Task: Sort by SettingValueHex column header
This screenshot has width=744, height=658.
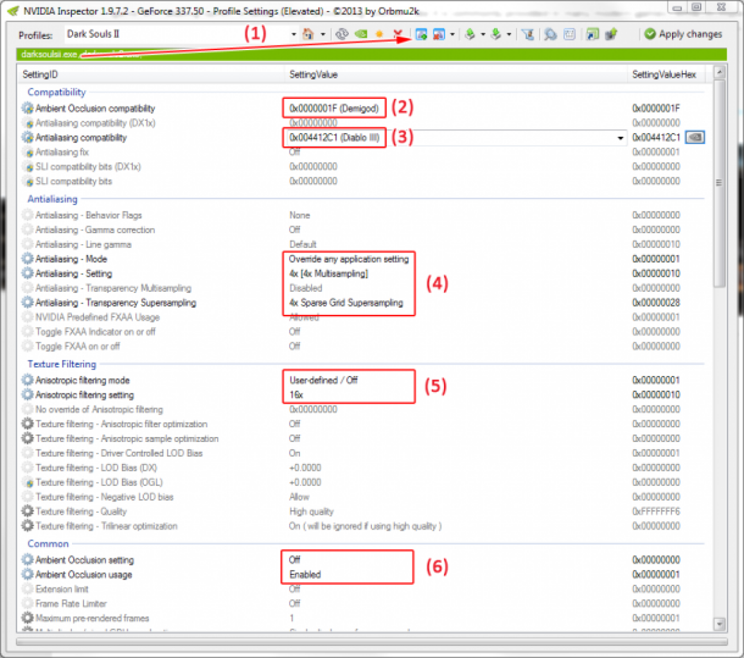Action: tap(666, 75)
